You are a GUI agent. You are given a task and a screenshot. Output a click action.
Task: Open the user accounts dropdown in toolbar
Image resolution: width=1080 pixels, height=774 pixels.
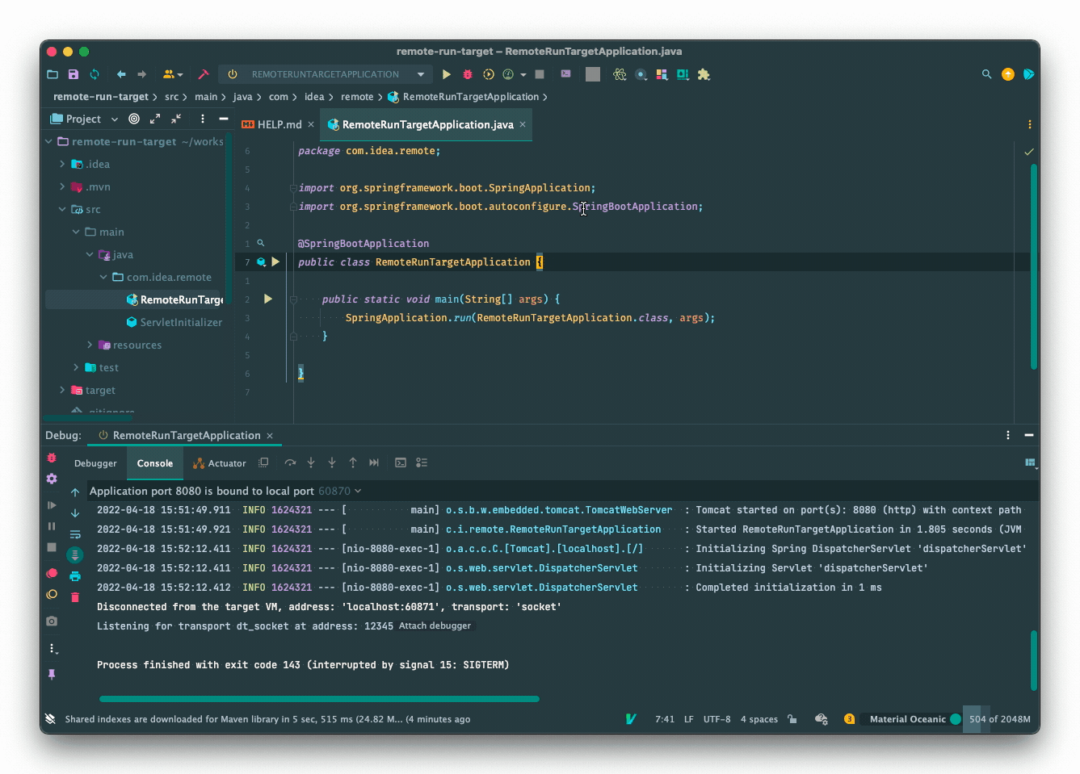point(173,74)
